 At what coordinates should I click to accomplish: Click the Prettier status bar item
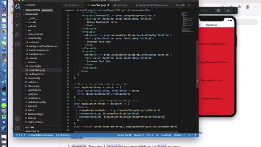point(179,135)
